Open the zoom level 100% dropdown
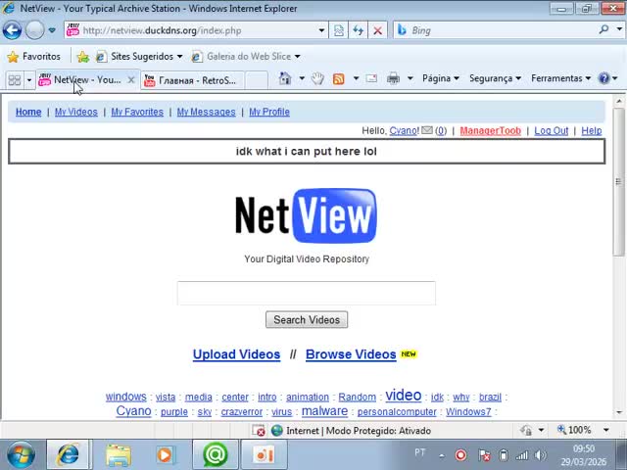Screen dimensions: 627x470 584,430
